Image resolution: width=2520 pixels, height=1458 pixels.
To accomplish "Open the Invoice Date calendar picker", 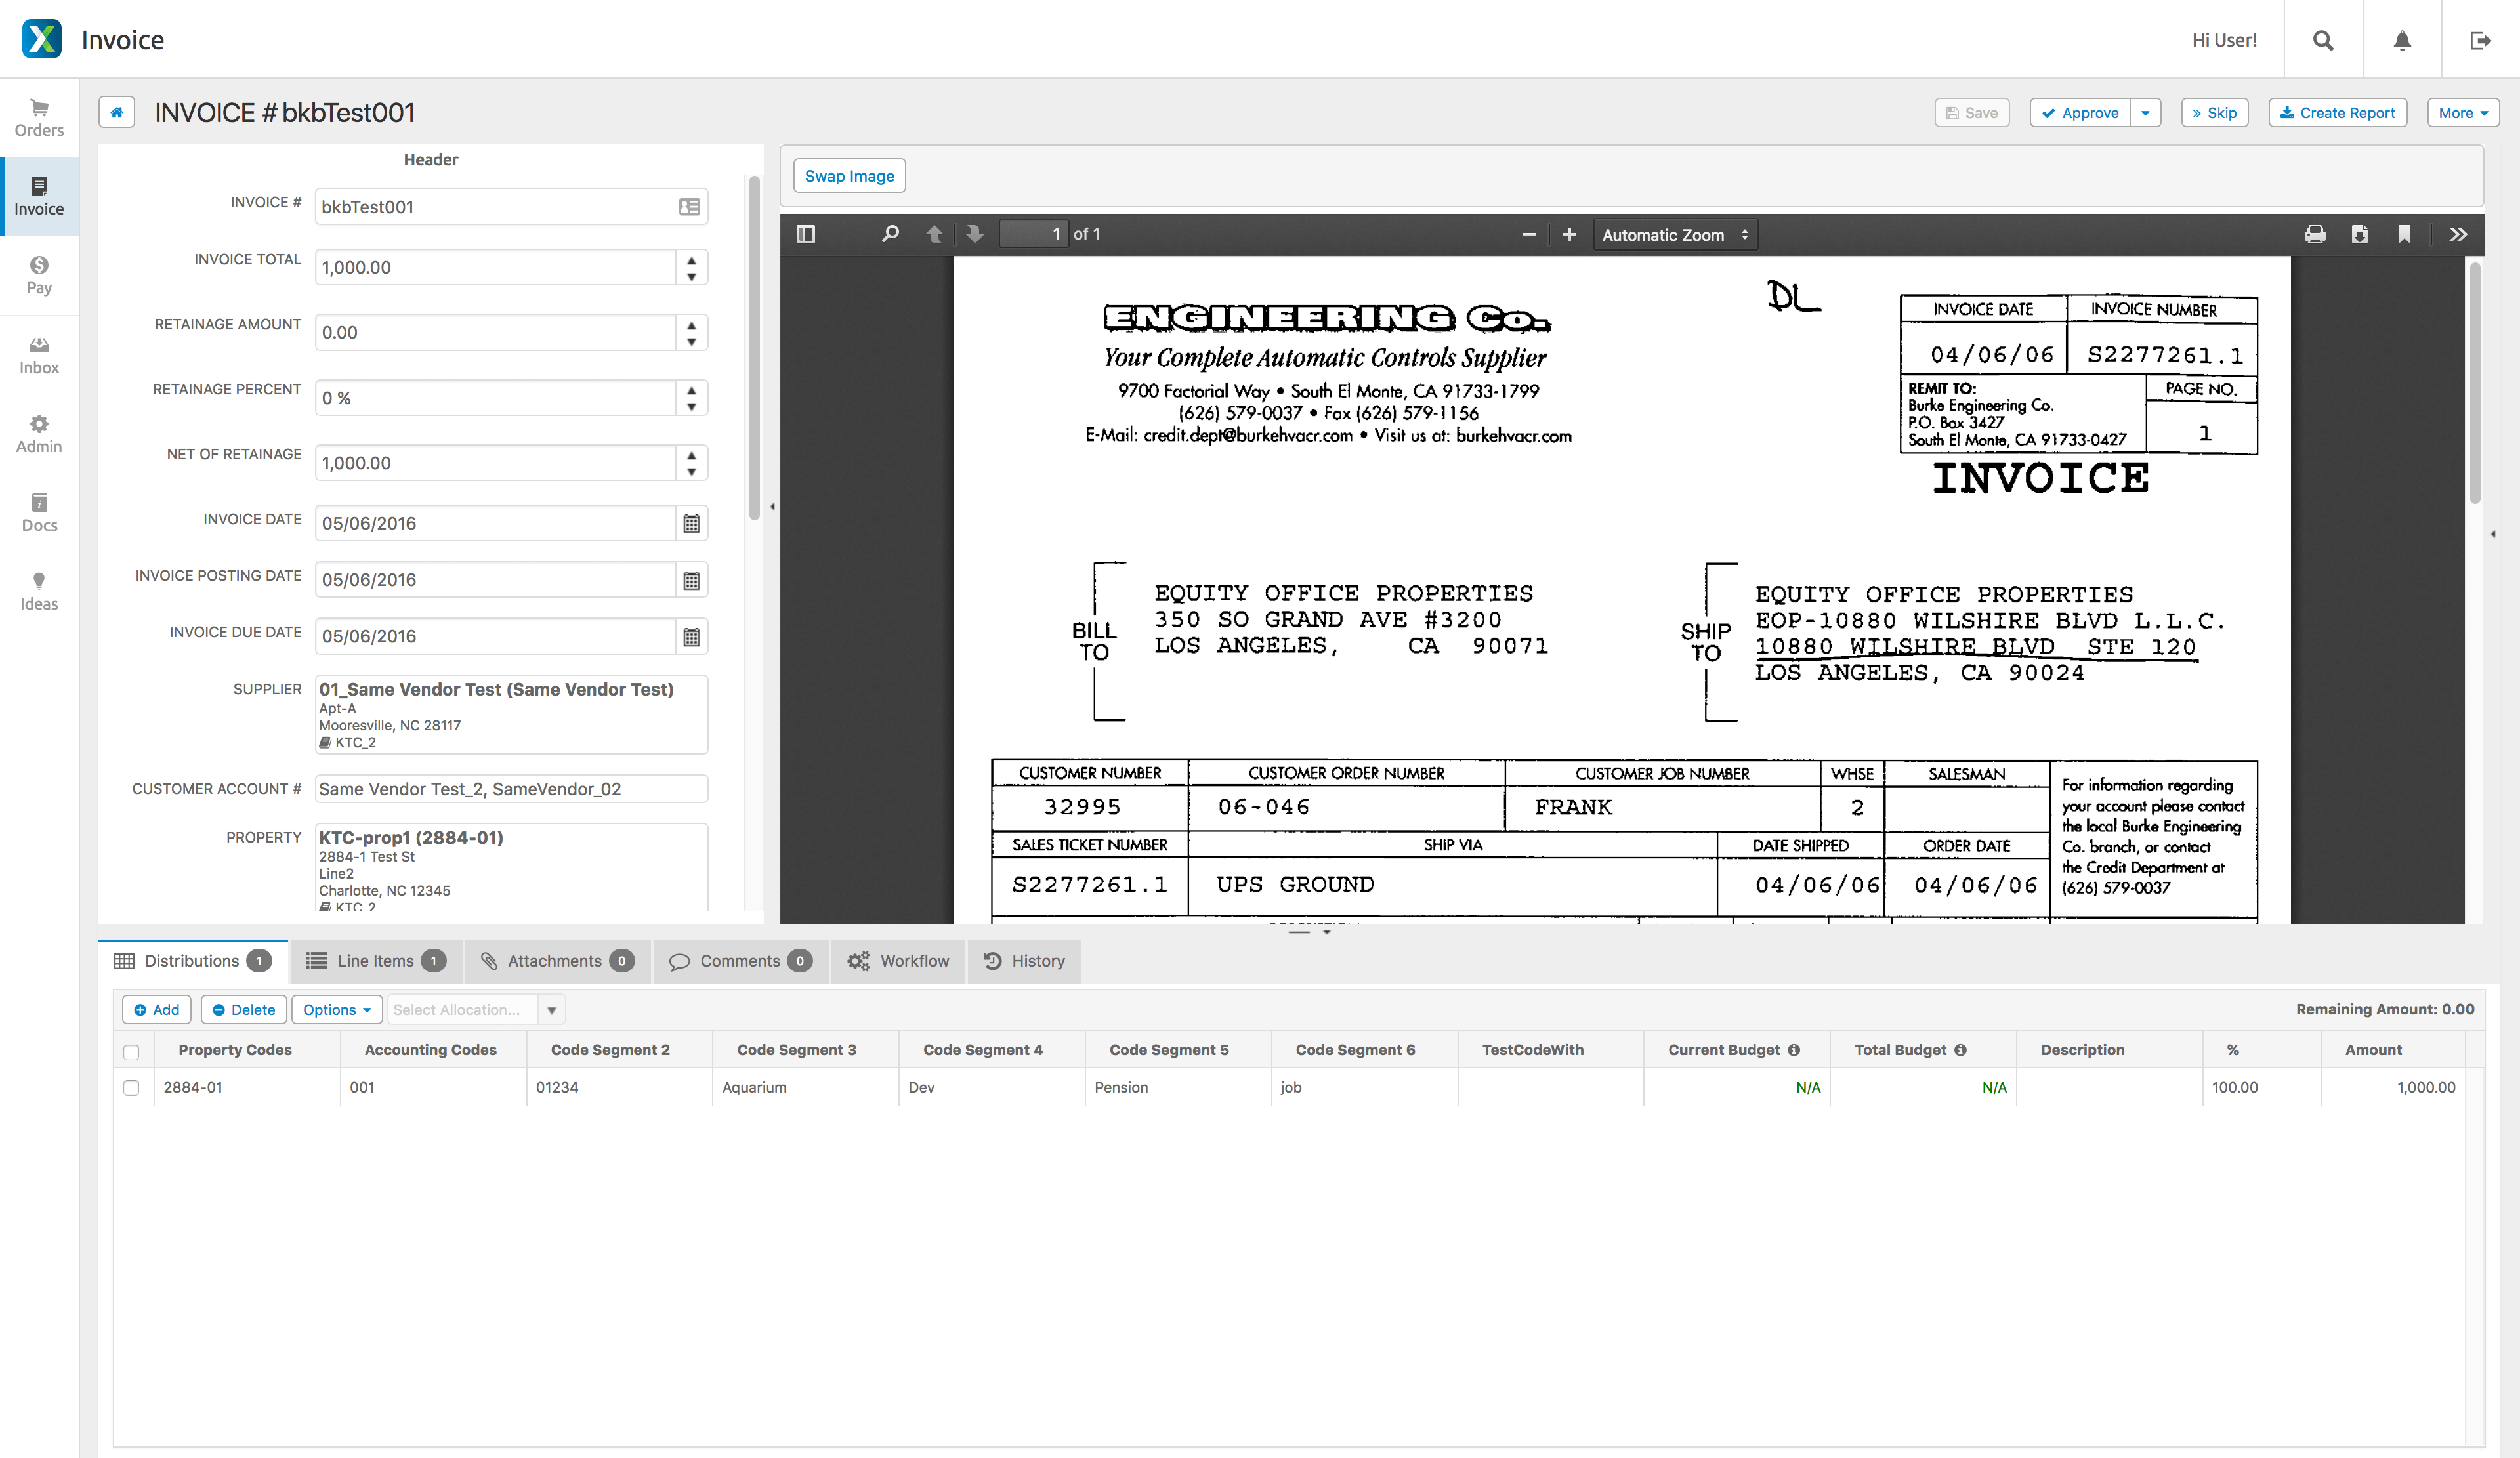I will click(x=691, y=523).
